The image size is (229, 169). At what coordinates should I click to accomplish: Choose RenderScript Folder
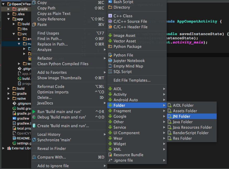coord(192,133)
